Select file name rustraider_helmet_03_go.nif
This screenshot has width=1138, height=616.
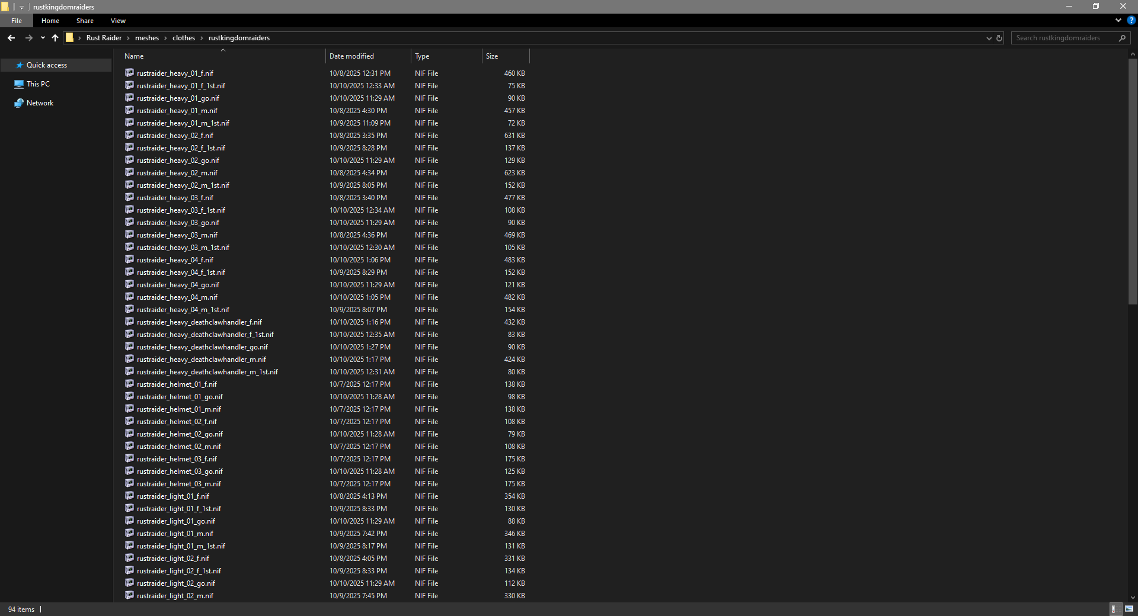click(180, 471)
